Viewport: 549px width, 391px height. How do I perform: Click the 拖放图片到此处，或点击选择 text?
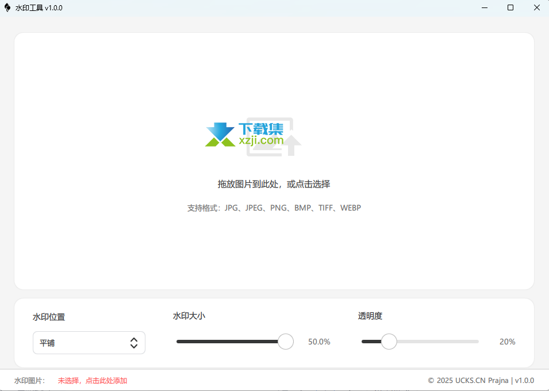[274, 184]
